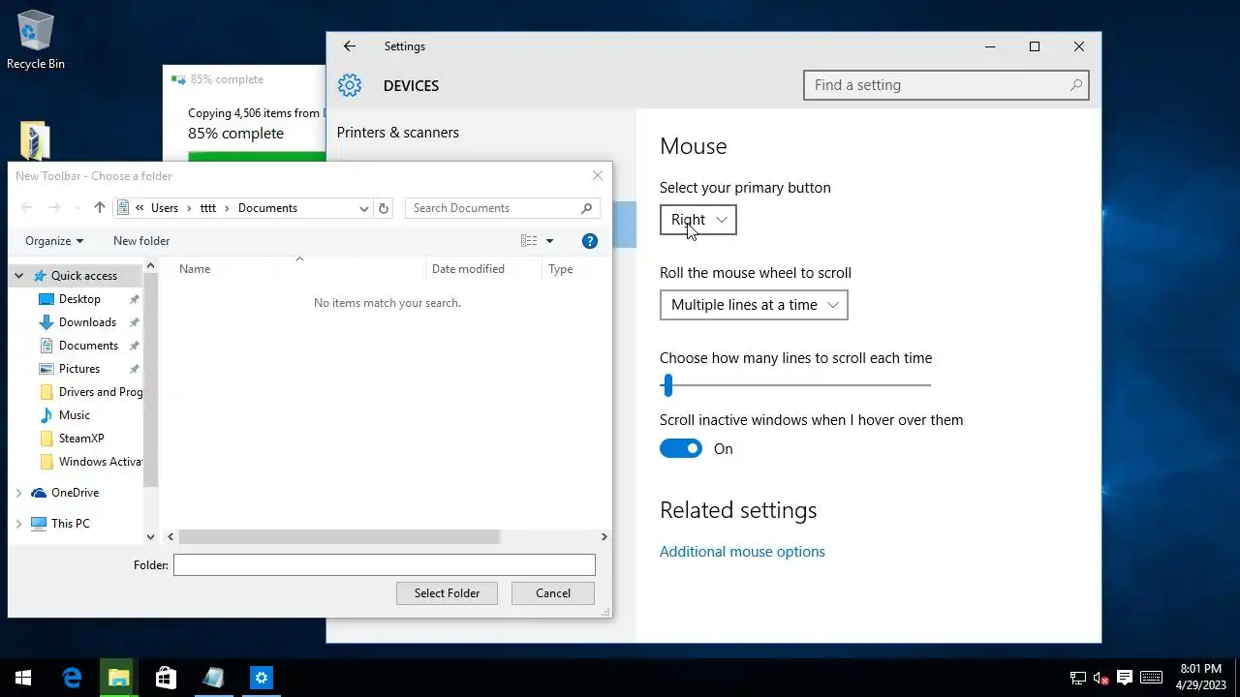Image resolution: width=1240 pixels, height=697 pixels.
Task: Open the notebook app on taskbar
Action: pyautogui.click(x=213, y=678)
